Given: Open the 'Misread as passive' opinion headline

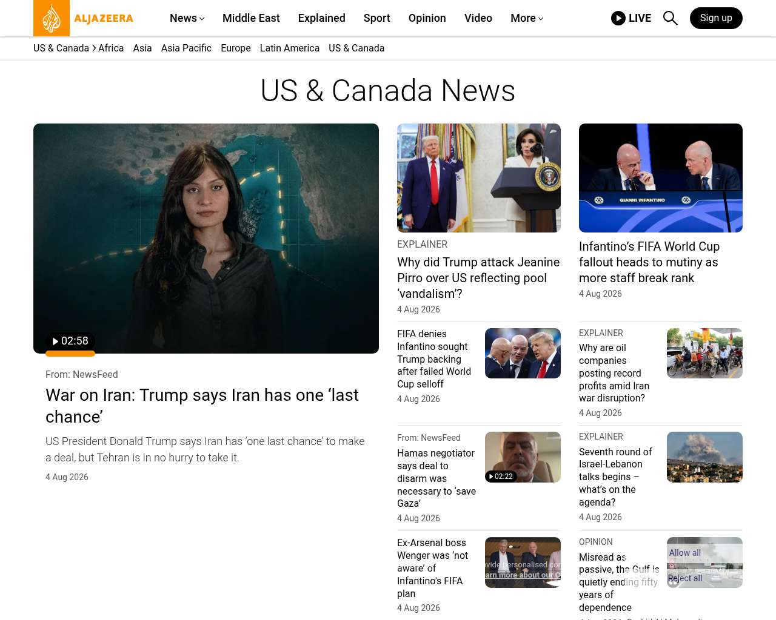Looking at the screenshot, I should click(x=618, y=582).
